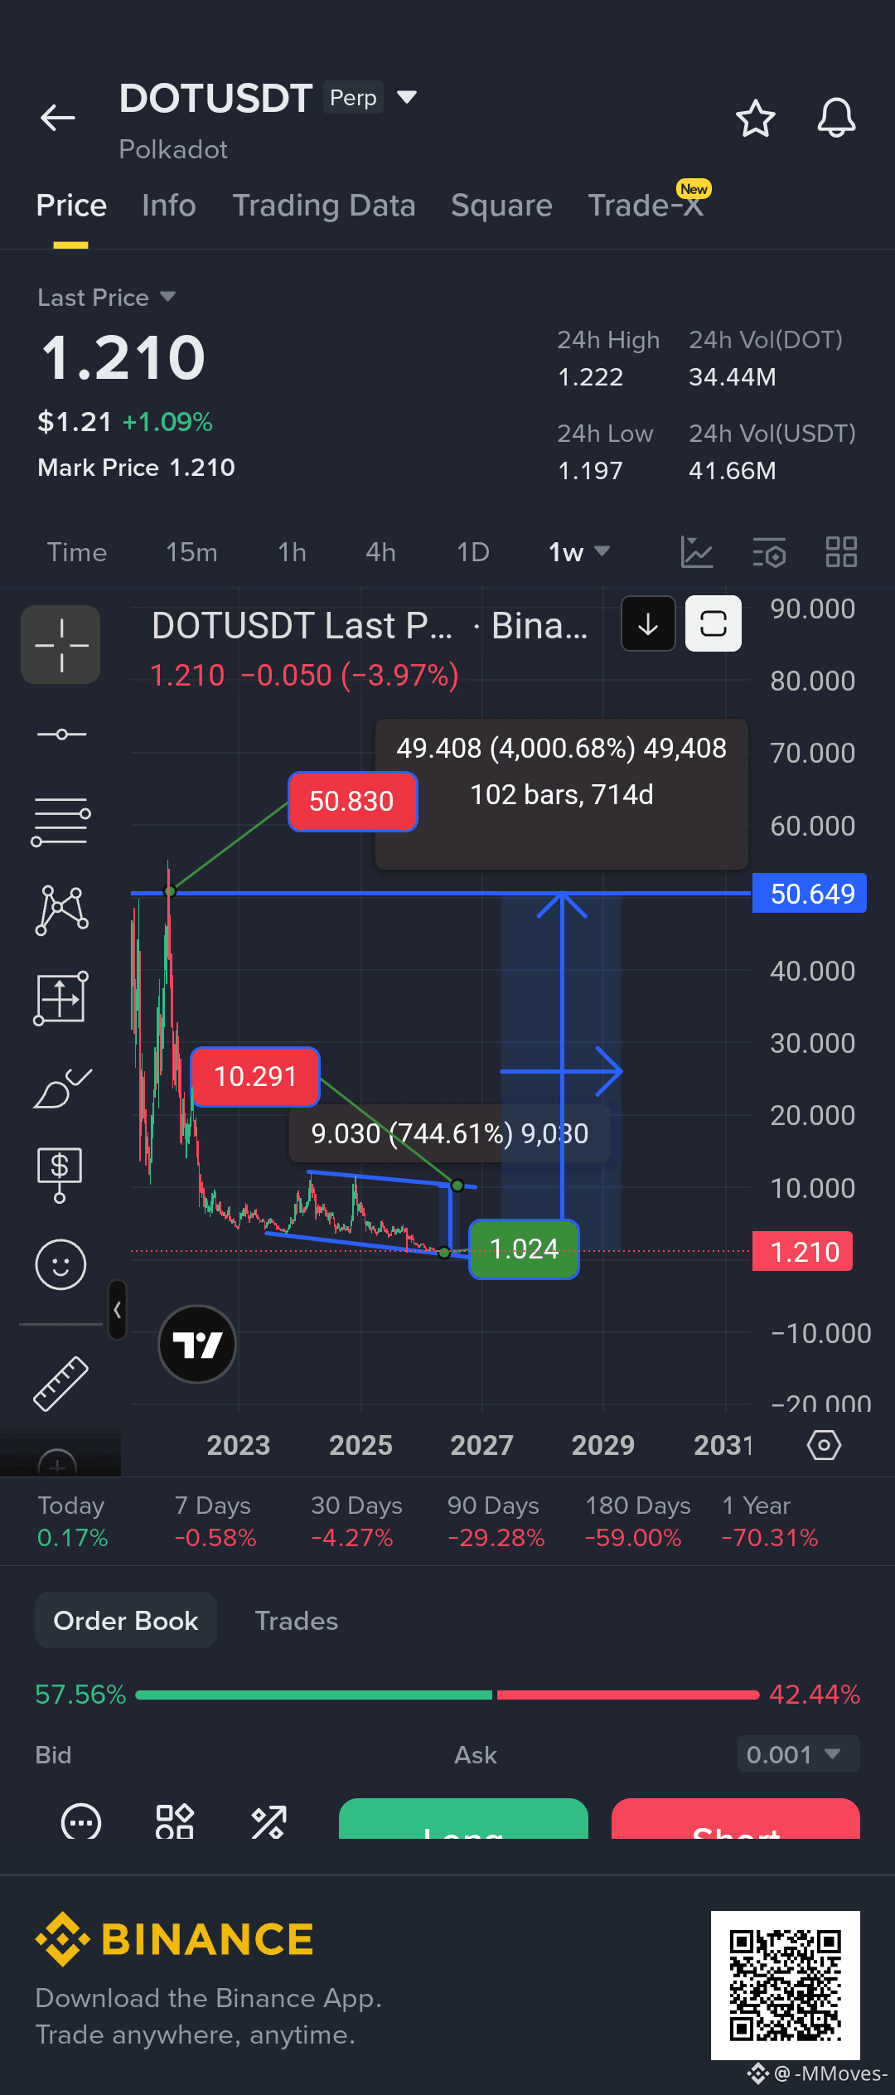The image size is (895, 2095).
Task: Click the 1.024 green price label
Action: tap(524, 1249)
